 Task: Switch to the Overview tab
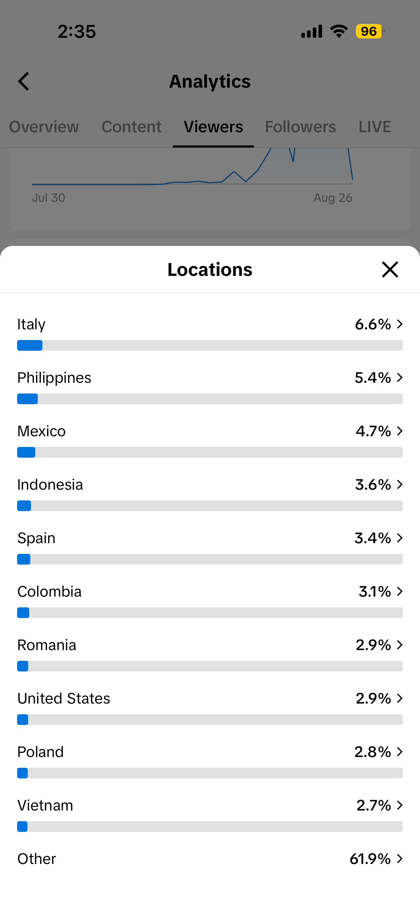tap(44, 127)
